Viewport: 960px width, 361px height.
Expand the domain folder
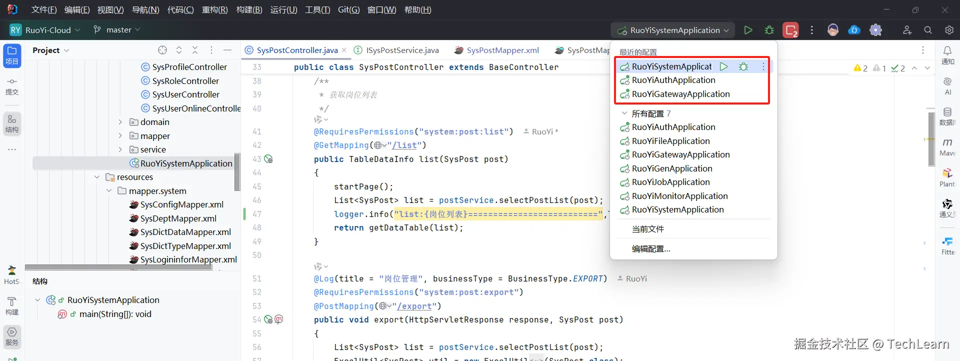pos(120,122)
